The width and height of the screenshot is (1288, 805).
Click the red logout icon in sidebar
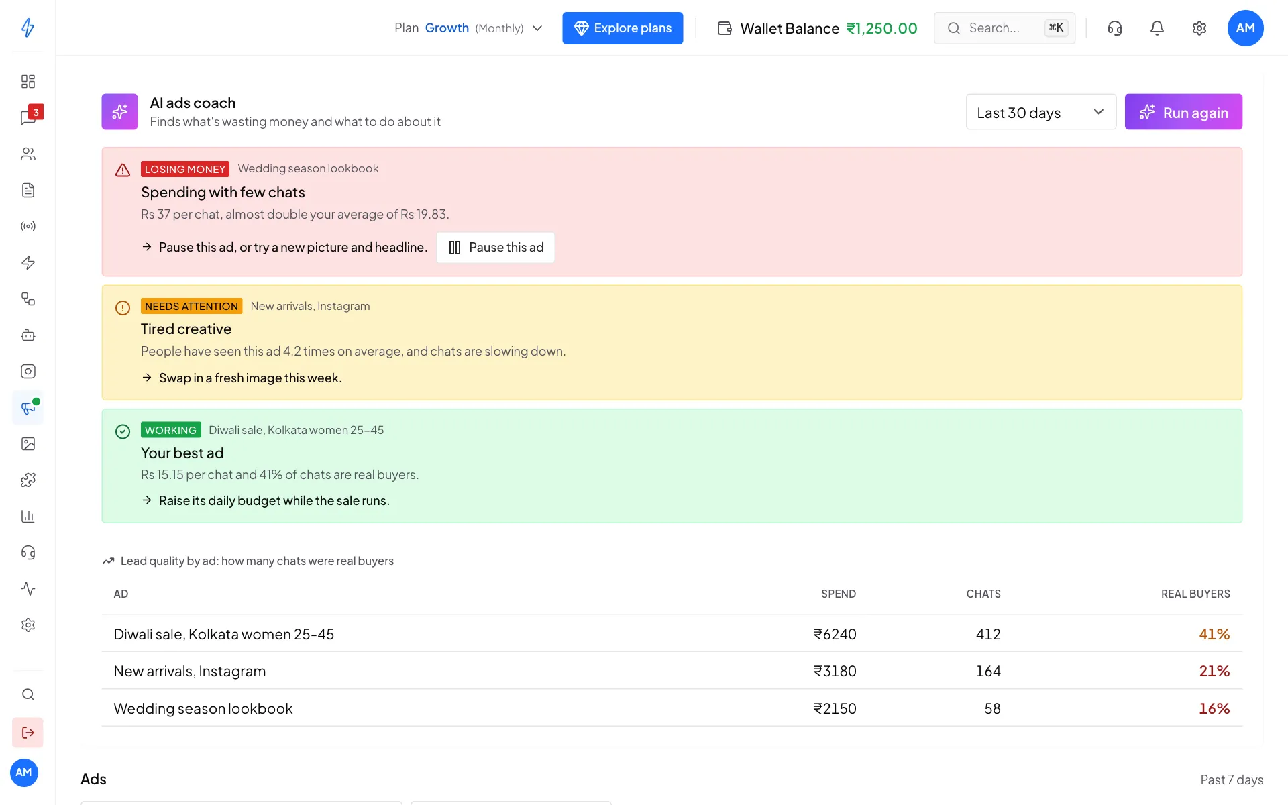click(x=28, y=733)
